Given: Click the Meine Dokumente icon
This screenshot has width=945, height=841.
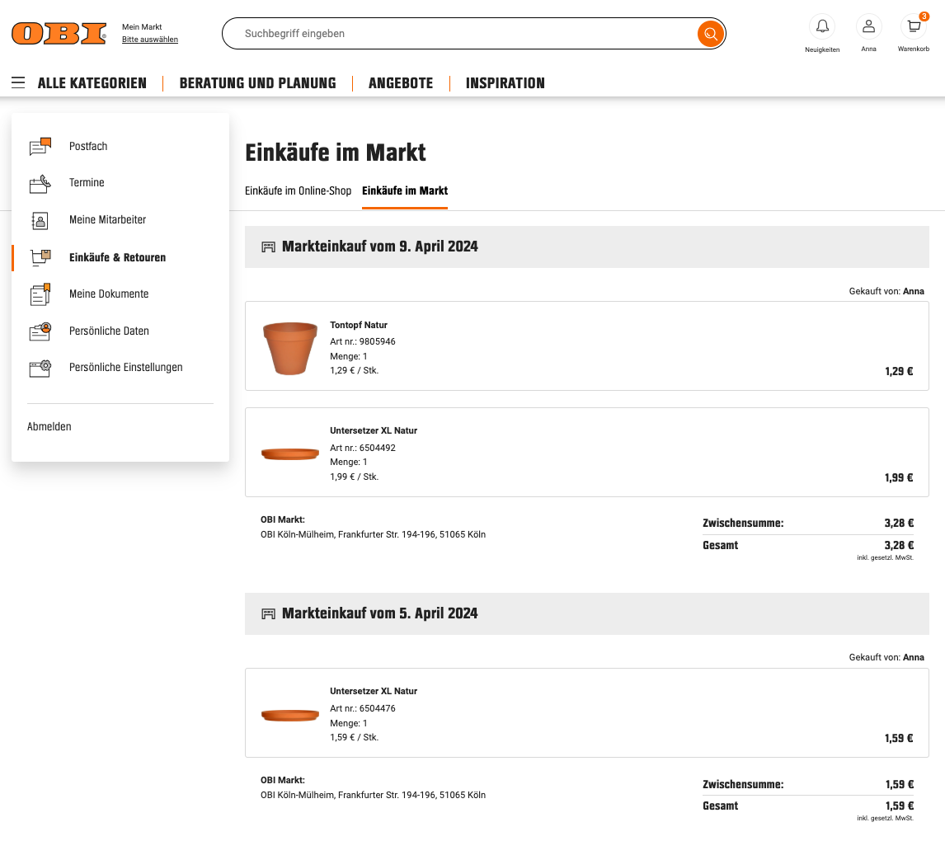Looking at the screenshot, I should coord(40,294).
